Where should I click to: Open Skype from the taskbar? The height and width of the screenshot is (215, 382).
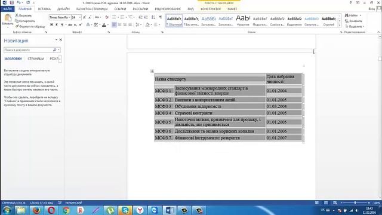point(125,210)
